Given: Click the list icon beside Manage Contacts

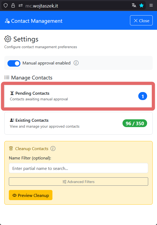Looking at the screenshot, I should click(7, 77).
